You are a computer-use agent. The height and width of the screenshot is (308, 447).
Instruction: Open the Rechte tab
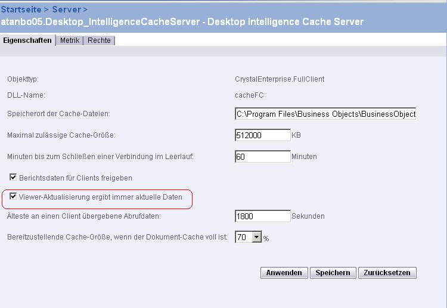99,41
